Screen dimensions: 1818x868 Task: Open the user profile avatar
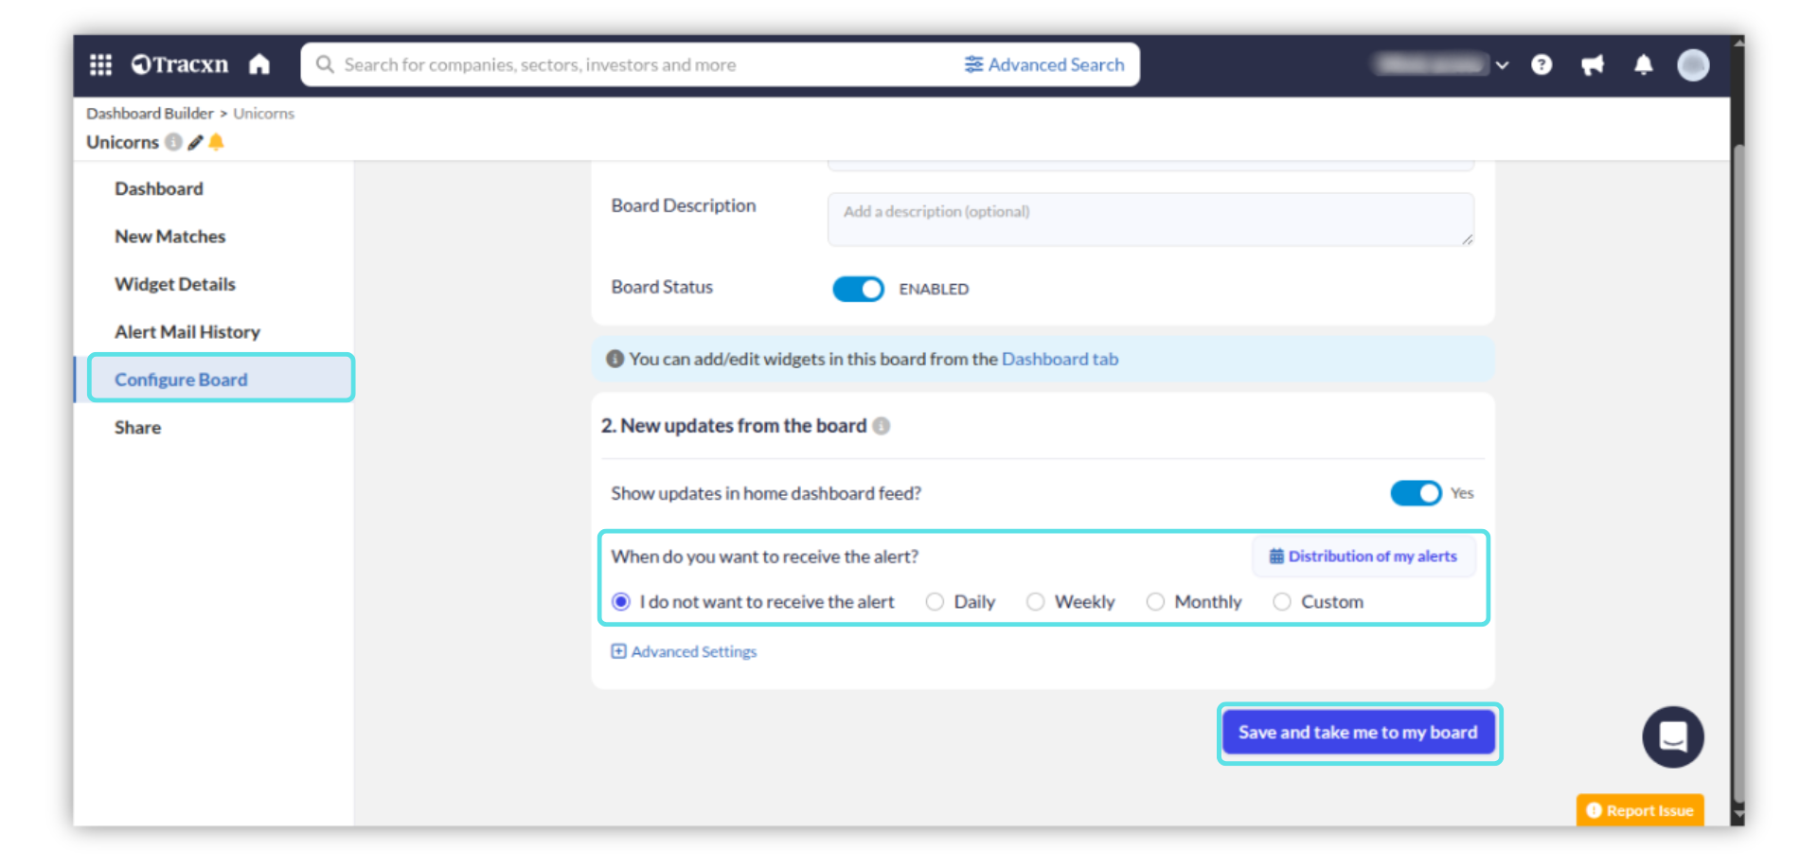pos(1693,64)
